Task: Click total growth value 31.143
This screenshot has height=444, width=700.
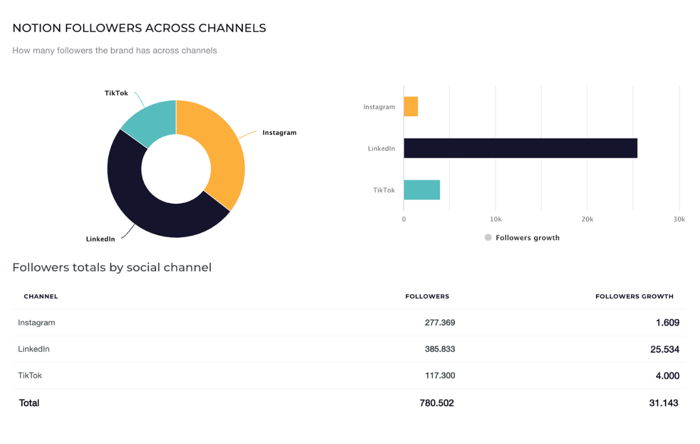Action: [x=663, y=403]
